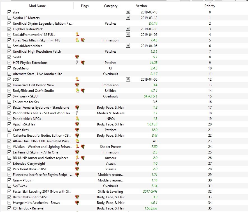The height and width of the screenshot is (212, 248).
Task: Click the lightning conflict flag for Fores New Idles
Action: pos(77,40)
